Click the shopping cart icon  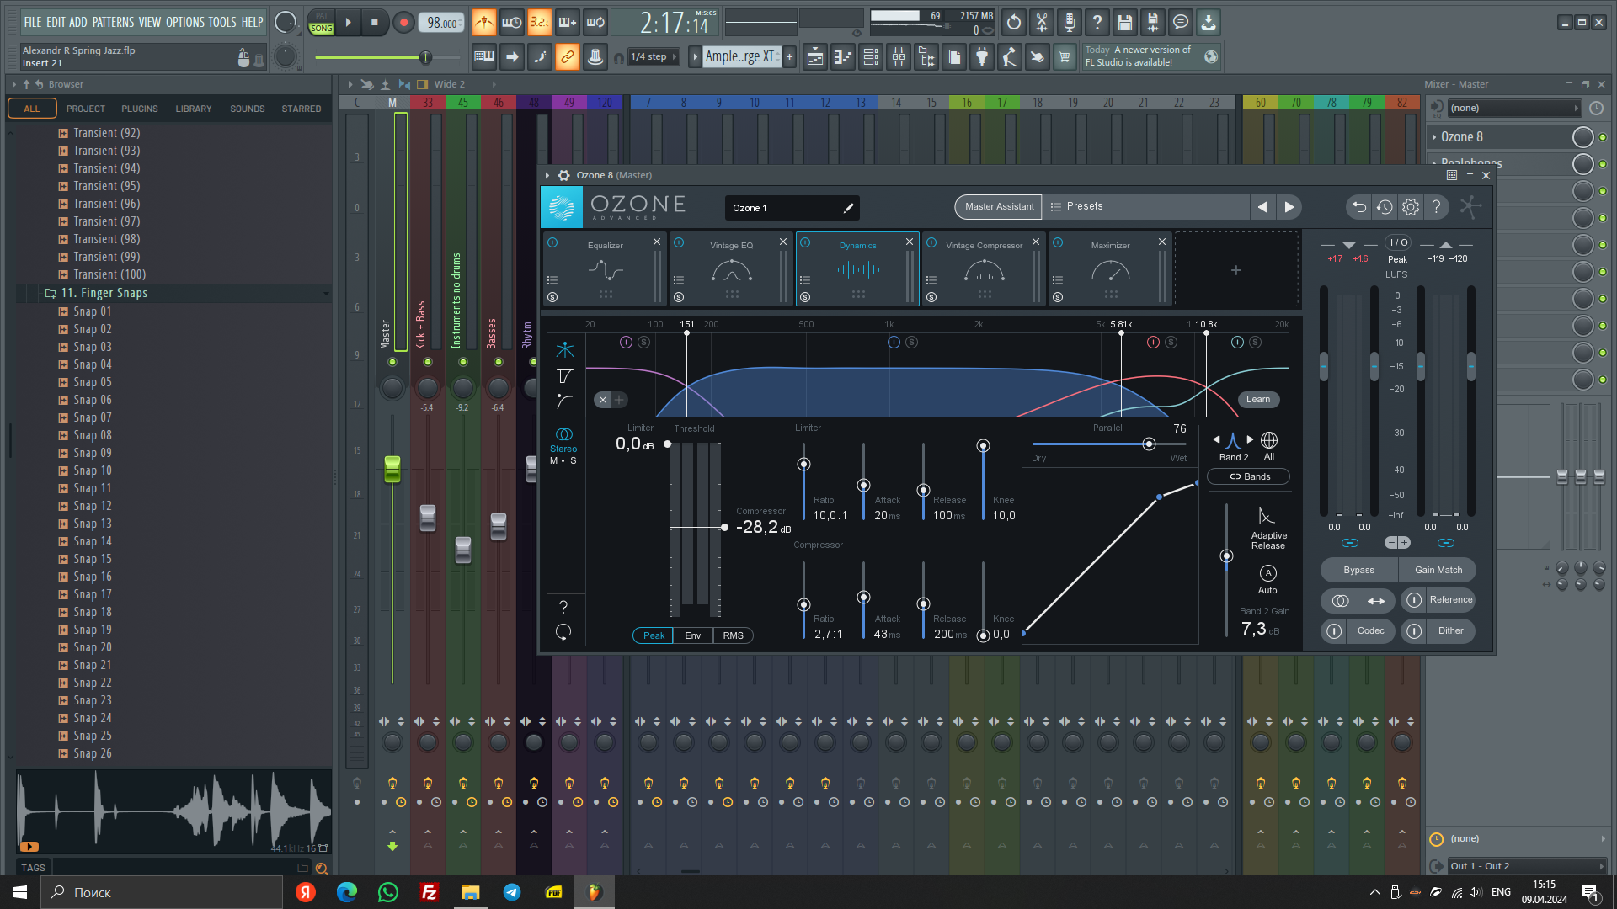pos(1065,57)
